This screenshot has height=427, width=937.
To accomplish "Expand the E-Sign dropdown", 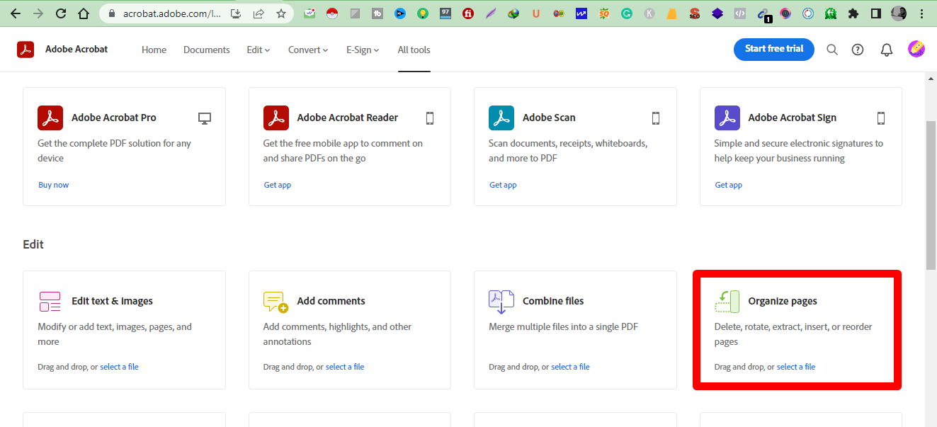I will pyautogui.click(x=362, y=49).
